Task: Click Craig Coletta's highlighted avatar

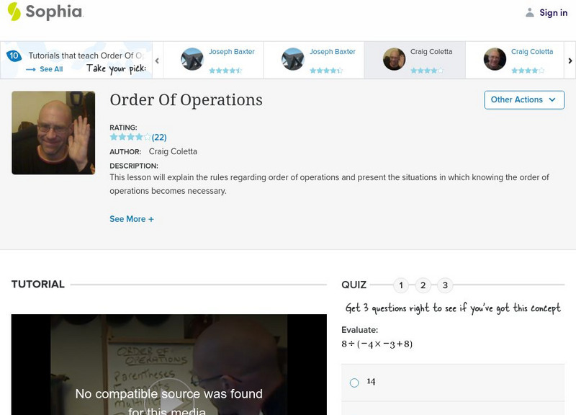Action: [393, 58]
